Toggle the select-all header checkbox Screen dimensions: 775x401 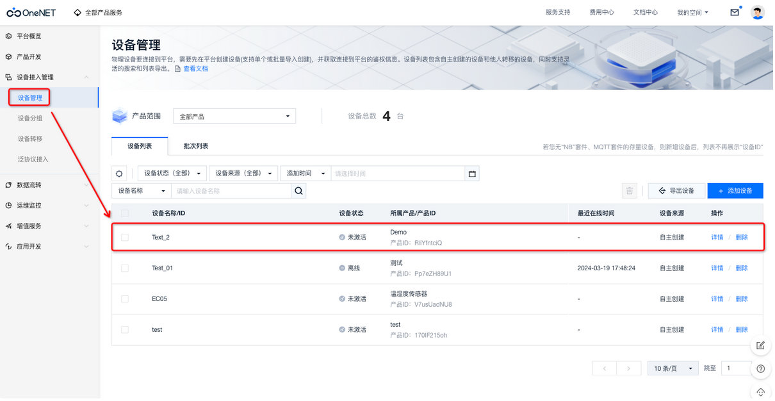(x=125, y=213)
